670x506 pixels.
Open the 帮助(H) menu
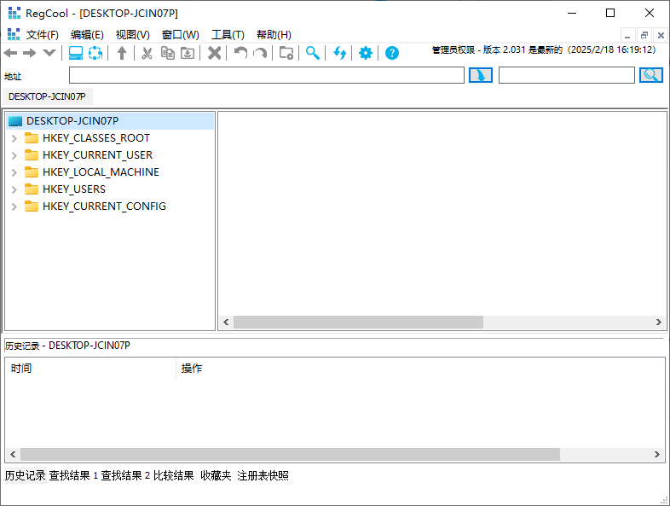(x=274, y=35)
